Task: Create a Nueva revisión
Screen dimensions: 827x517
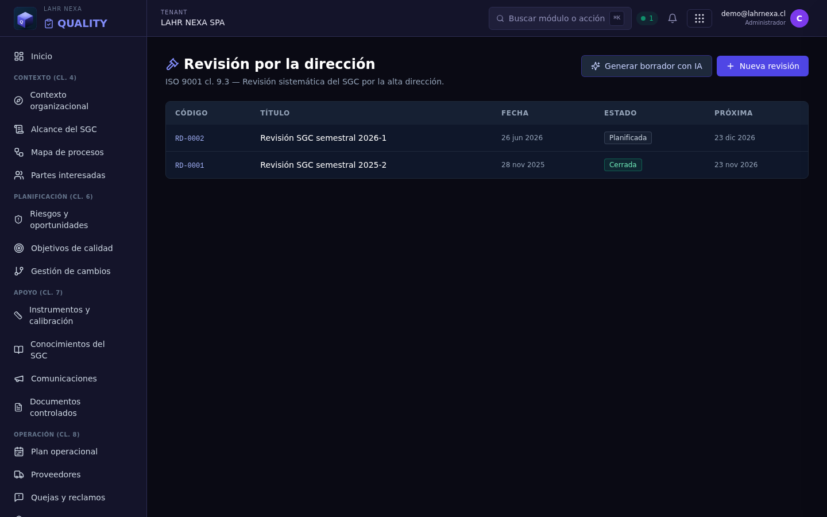Action: tap(763, 66)
